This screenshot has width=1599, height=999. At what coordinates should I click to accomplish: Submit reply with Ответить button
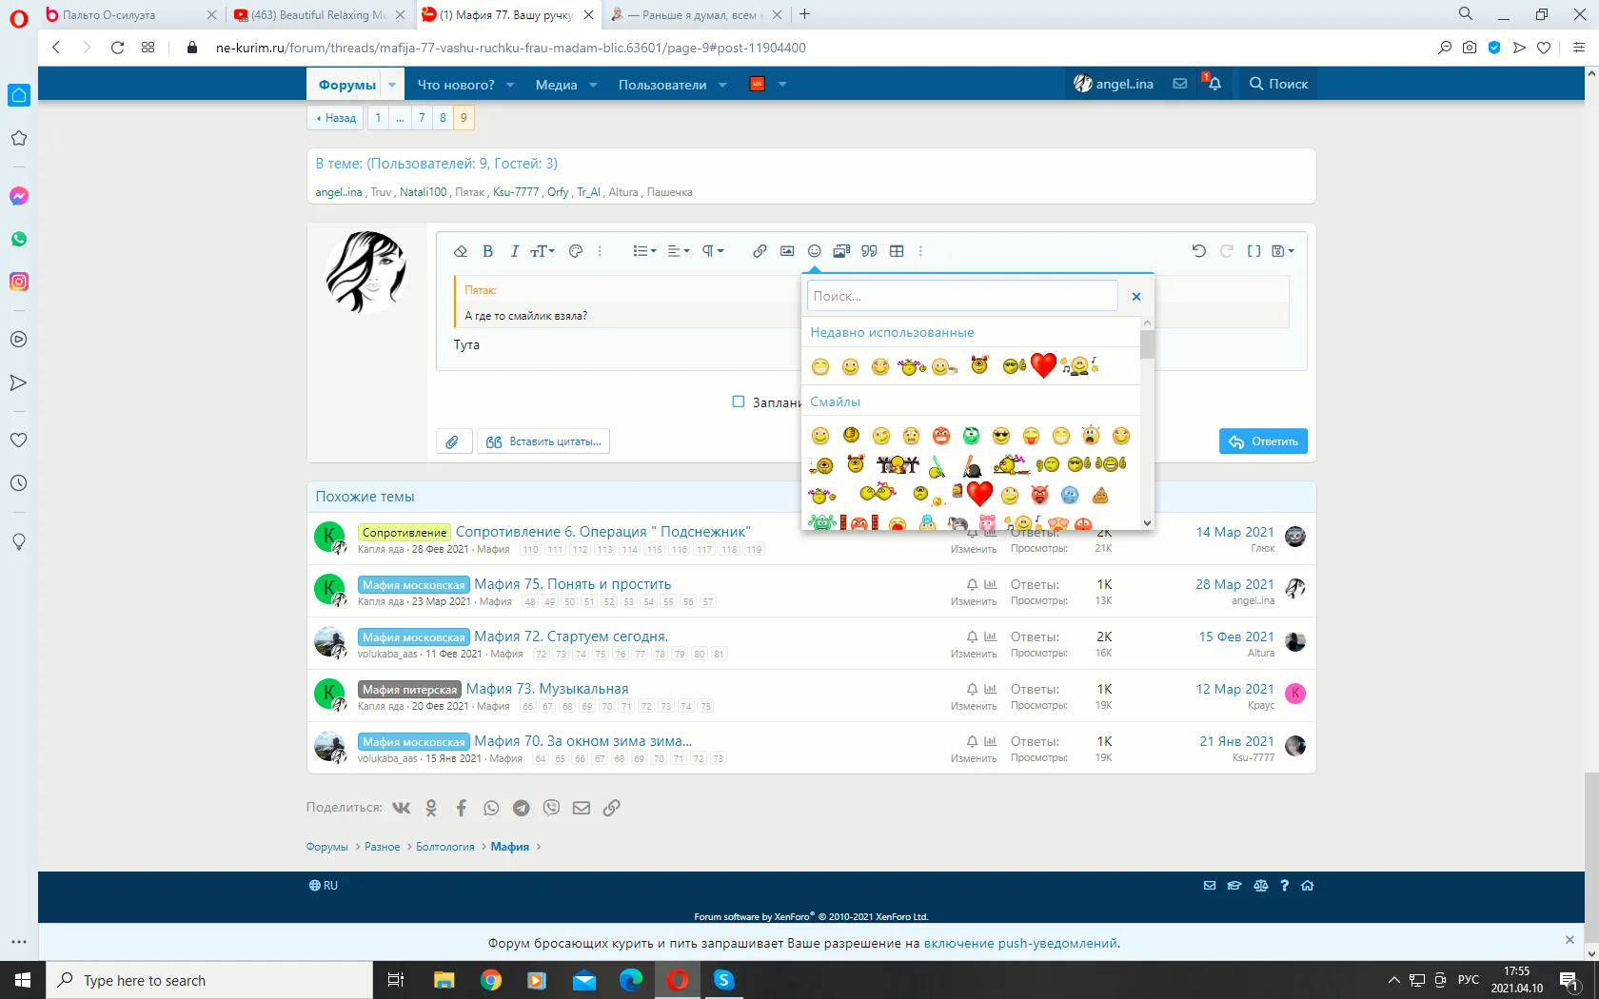[1263, 441]
